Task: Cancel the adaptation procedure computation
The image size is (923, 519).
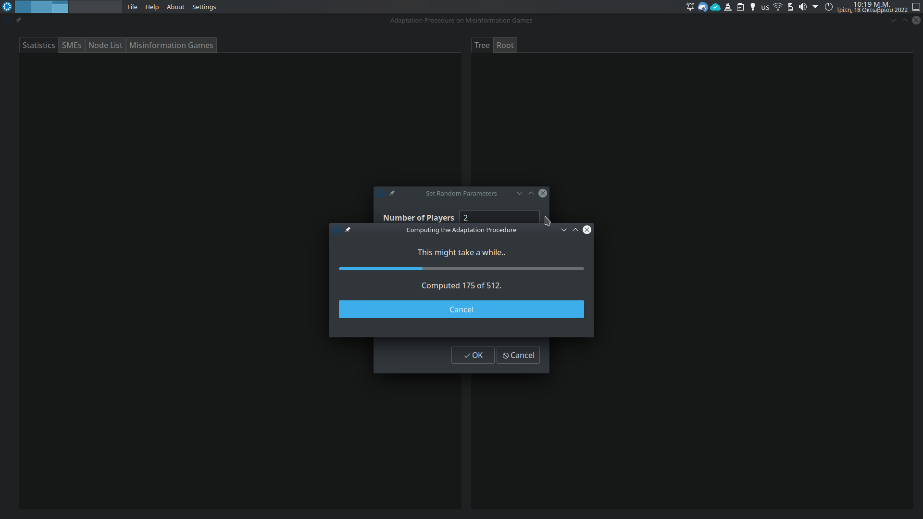Action: [x=461, y=309]
